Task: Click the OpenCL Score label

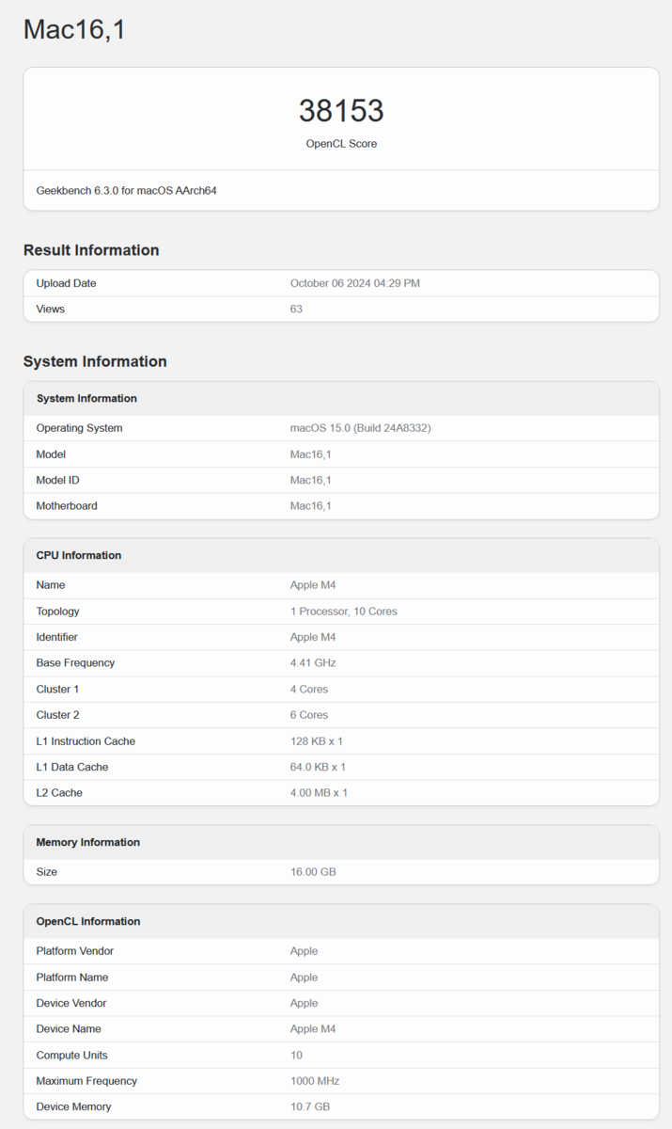Action: click(x=341, y=144)
